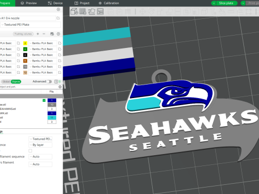Click the Print plate button
Viewport: 259px width, 194px height.
click(253, 3)
